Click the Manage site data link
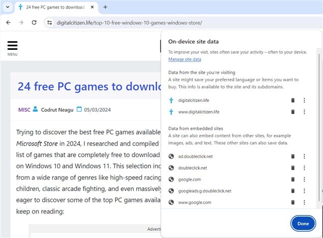This screenshot has height=238, width=323. point(184,59)
